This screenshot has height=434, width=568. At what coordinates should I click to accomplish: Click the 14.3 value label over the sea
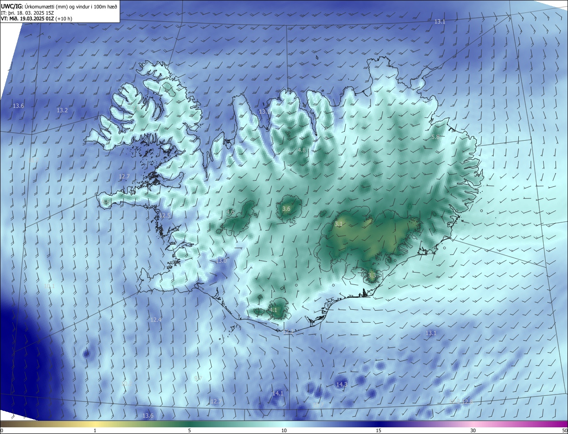click(342, 384)
